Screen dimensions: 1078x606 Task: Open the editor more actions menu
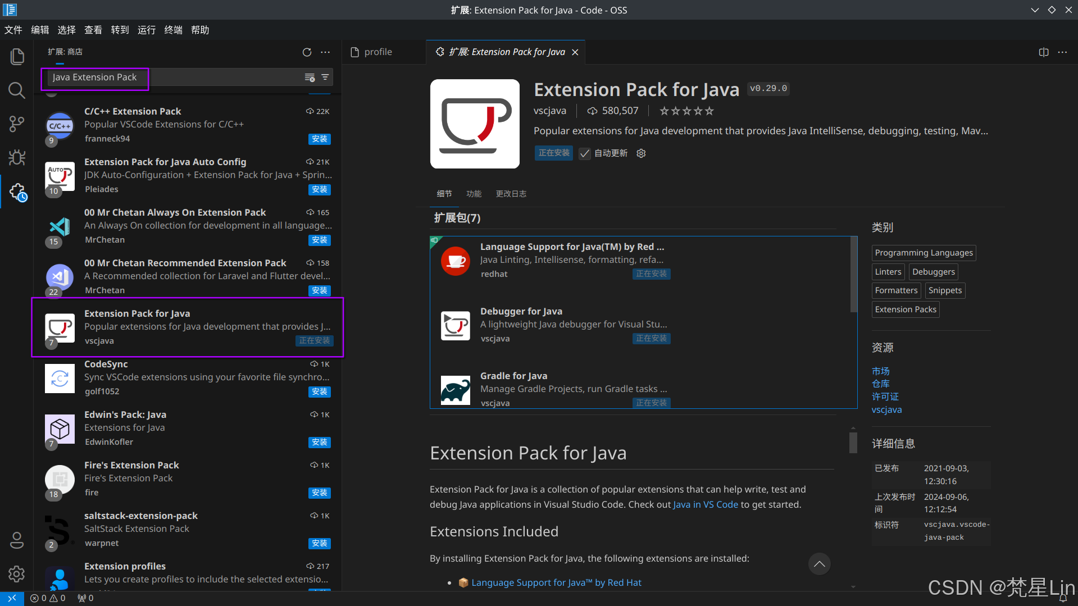[1062, 52]
